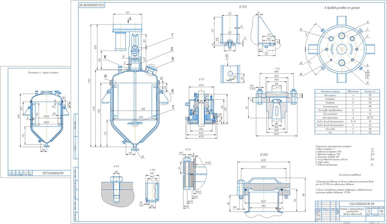
Task: Click the 'Д (1:3)' seal assembly title
Action: coord(201,79)
